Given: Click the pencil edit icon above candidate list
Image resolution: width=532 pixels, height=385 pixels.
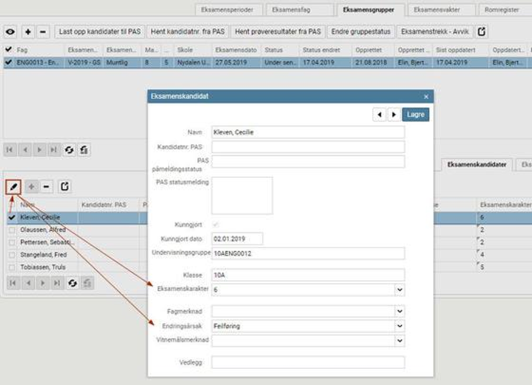Looking at the screenshot, I should pos(13,186).
